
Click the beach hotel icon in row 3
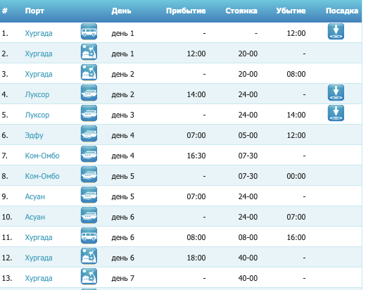pos(89,72)
